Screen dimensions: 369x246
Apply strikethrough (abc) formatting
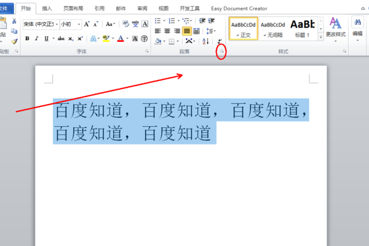pyautogui.click(x=61, y=38)
